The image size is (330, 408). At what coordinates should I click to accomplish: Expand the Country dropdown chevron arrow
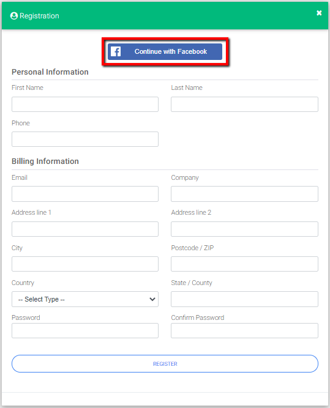[152, 299]
